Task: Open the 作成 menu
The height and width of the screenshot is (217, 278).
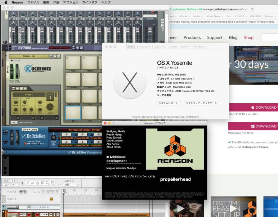Action: click(56, 2)
